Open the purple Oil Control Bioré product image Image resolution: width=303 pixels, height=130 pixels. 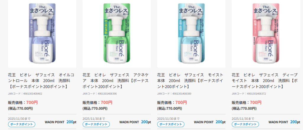coord(42,33)
